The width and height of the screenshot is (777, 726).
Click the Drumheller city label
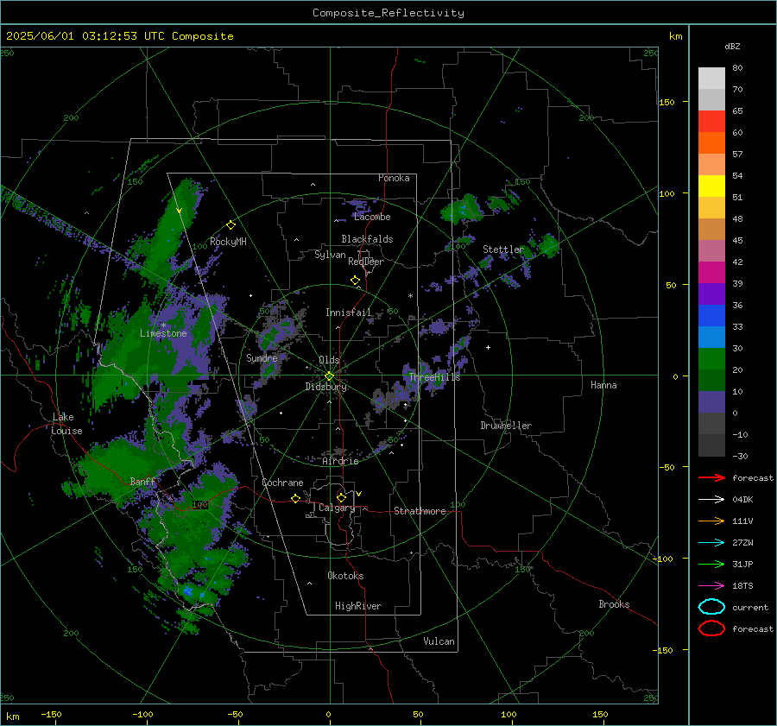click(x=506, y=426)
